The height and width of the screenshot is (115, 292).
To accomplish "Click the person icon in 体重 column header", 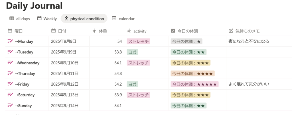I will tap(94, 31).
